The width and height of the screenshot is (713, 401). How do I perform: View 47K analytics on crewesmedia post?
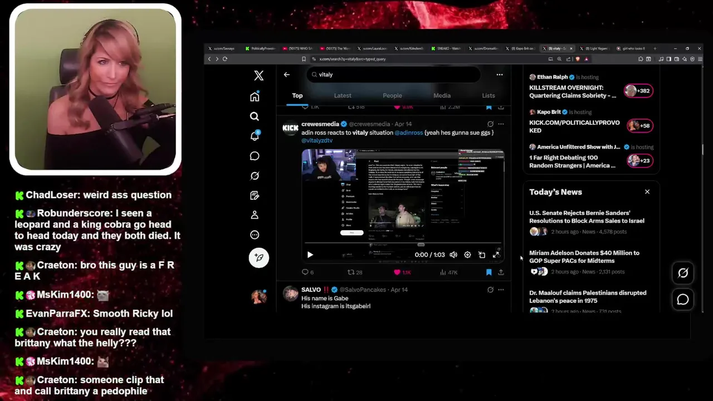pos(448,272)
